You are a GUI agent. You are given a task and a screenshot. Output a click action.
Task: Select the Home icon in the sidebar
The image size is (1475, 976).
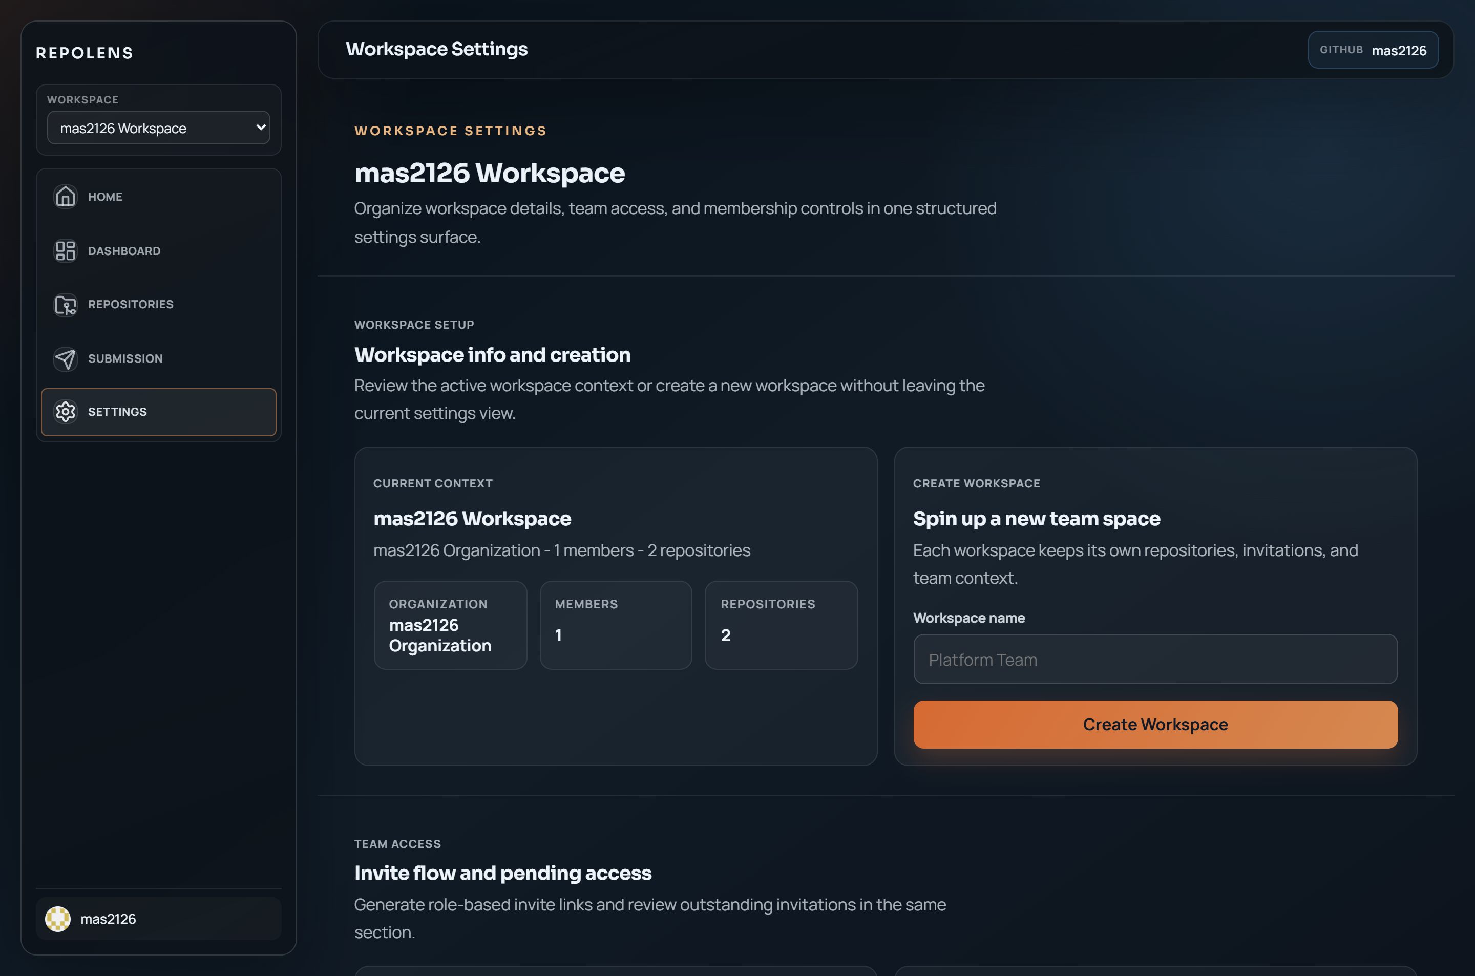coord(65,196)
